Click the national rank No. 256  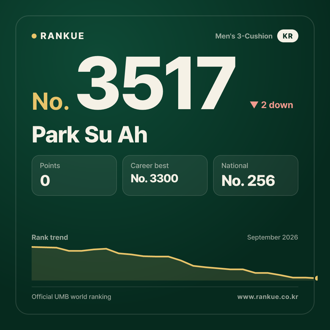[248, 181]
